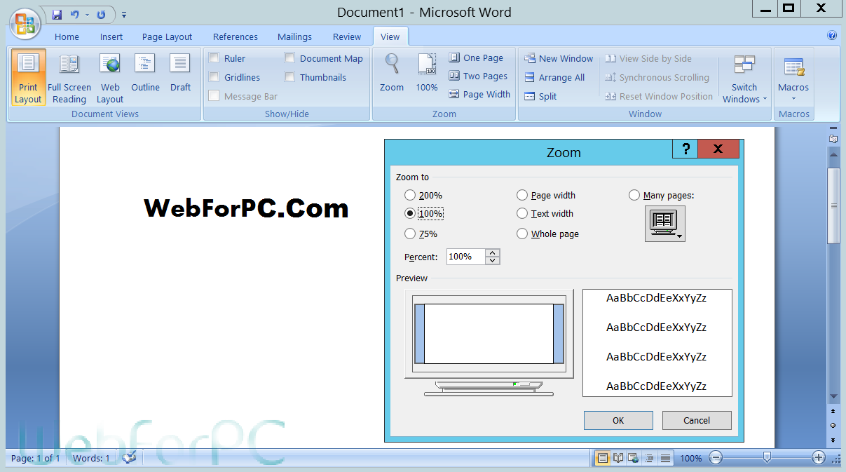The width and height of the screenshot is (846, 472).
Task: Click the zoom slider handle
Action: [767, 458]
